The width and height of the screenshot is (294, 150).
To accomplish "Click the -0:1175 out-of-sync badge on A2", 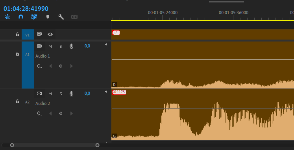I will coord(119,92).
